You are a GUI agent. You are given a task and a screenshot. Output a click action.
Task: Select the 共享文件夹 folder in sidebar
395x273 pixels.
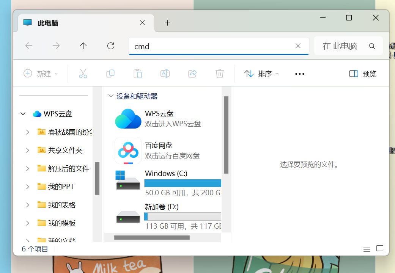click(x=60, y=151)
